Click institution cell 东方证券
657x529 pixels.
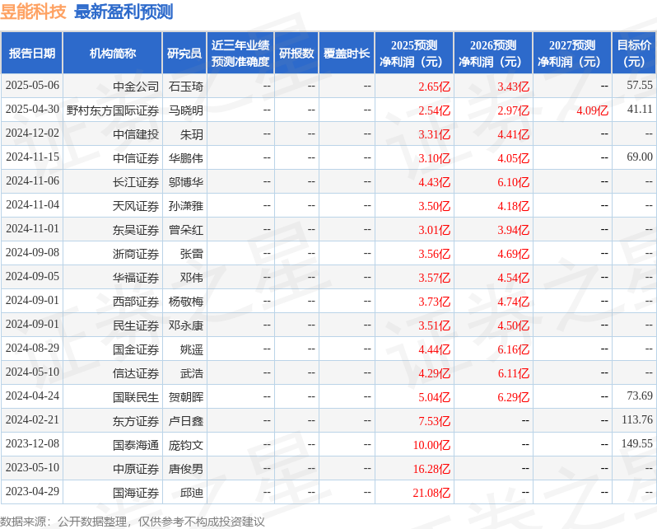(136, 421)
